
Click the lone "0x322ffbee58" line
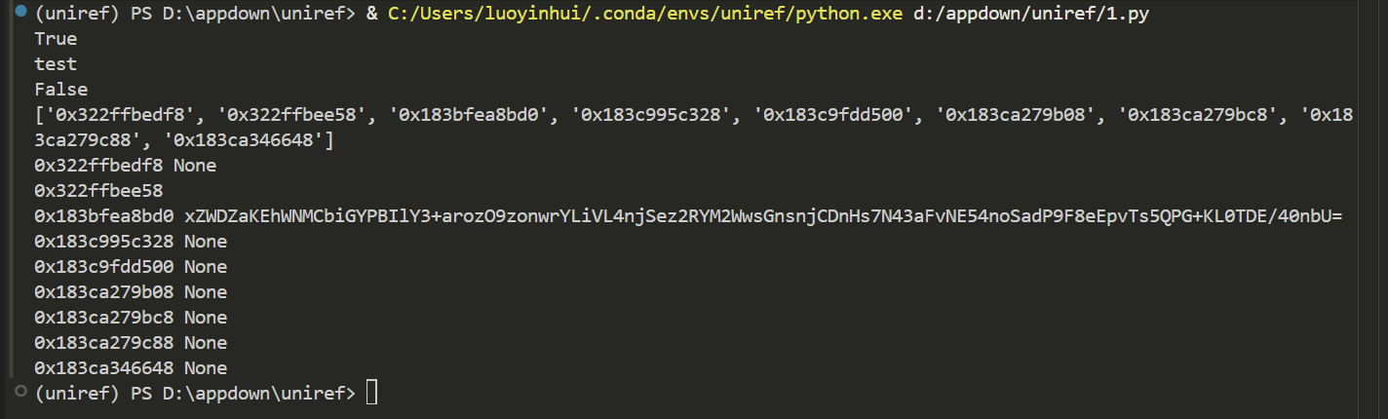click(98, 191)
